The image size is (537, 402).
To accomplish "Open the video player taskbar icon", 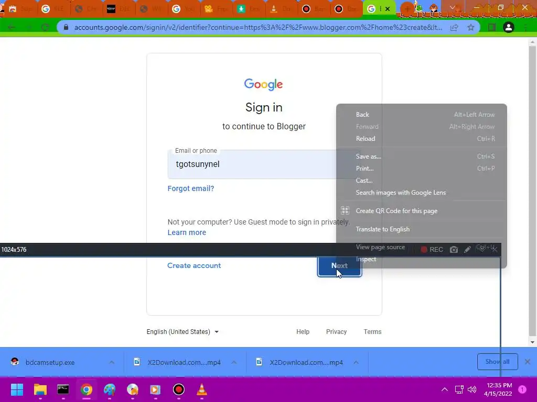I will click(x=155, y=389).
